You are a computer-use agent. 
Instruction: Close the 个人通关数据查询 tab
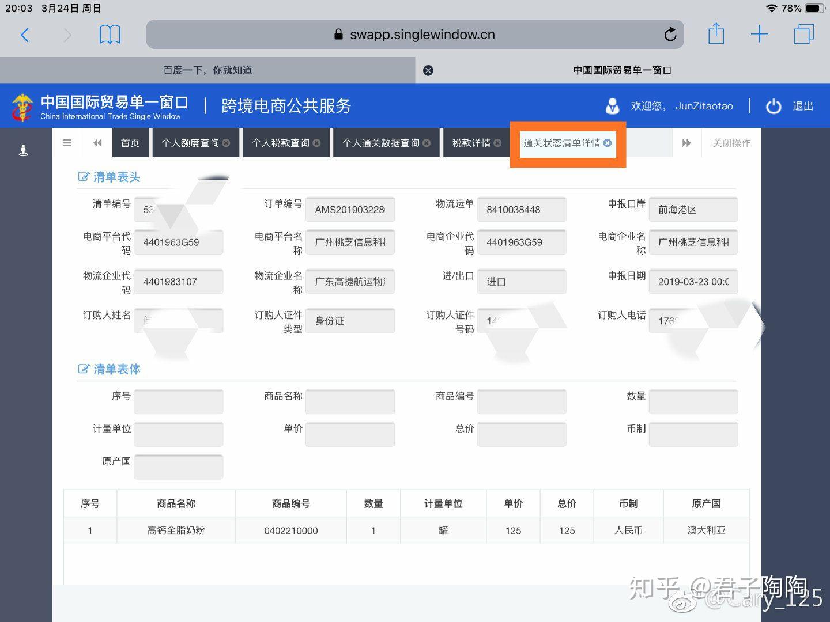[x=427, y=143]
